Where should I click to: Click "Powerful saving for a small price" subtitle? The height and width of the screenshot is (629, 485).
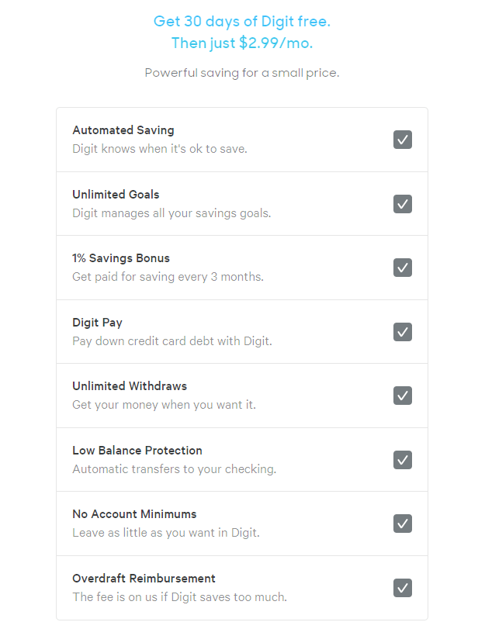pyautogui.click(x=242, y=73)
